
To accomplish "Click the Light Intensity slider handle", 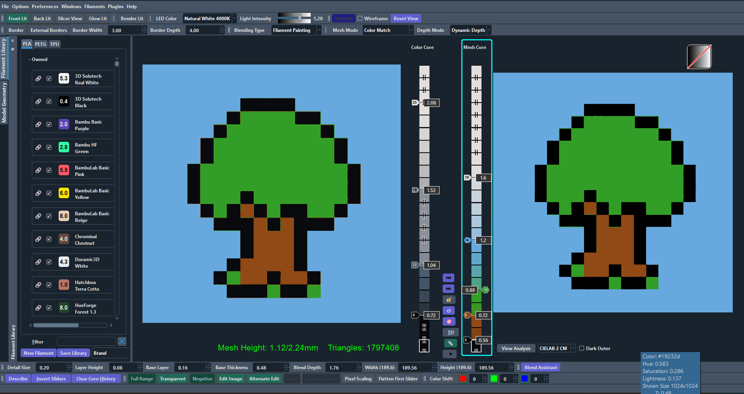I will [x=300, y=18].
